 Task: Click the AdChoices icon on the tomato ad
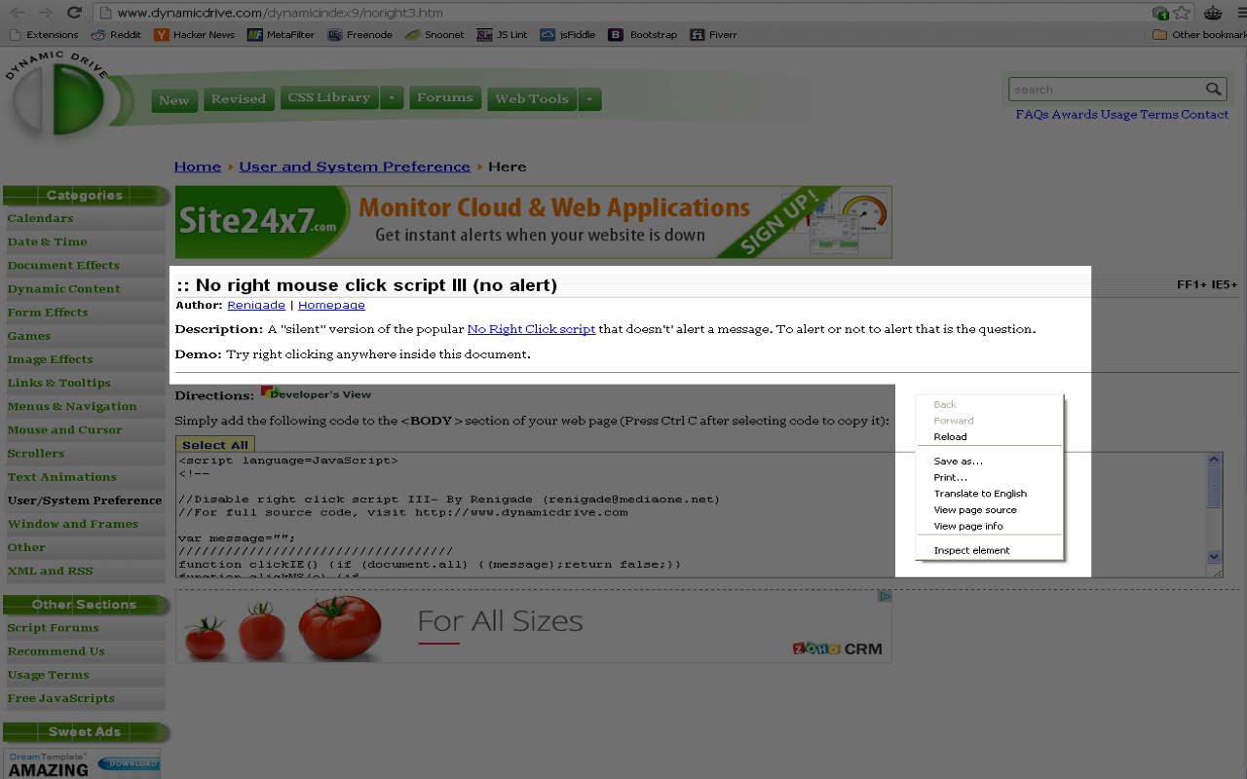coord(885,596)
